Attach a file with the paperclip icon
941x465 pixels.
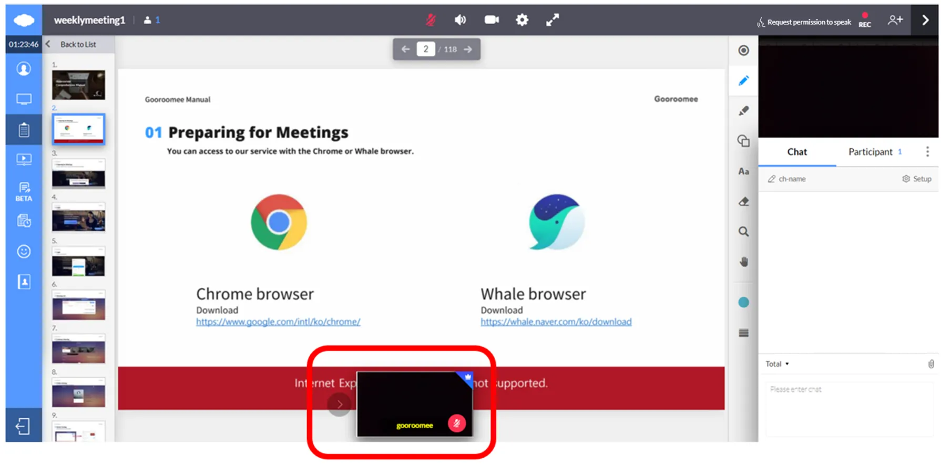[930, 364]
